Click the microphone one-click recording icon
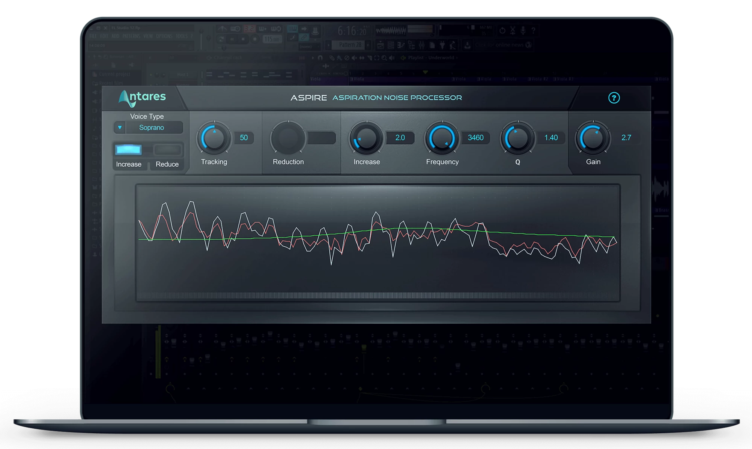Viewport: 752px width, 449px height. [x=523, y=30]
